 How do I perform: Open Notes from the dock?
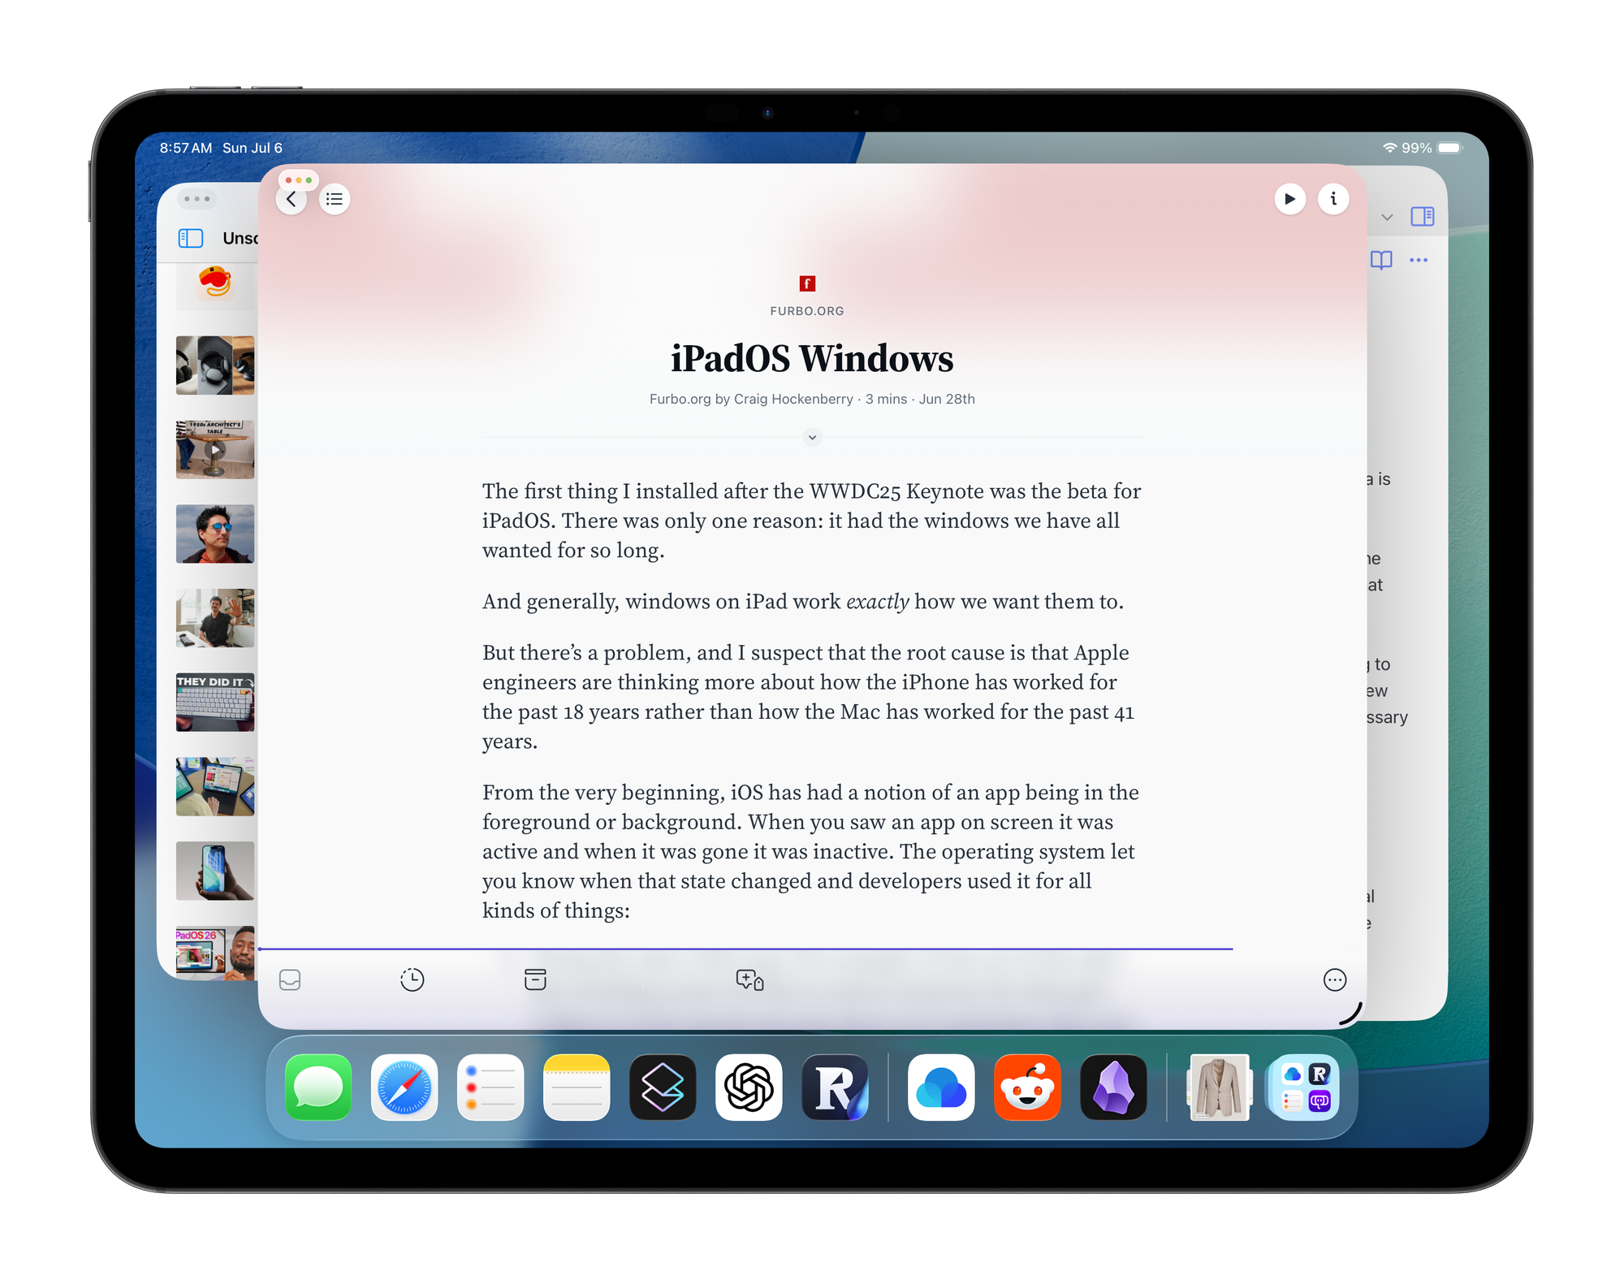[577, 1088]
